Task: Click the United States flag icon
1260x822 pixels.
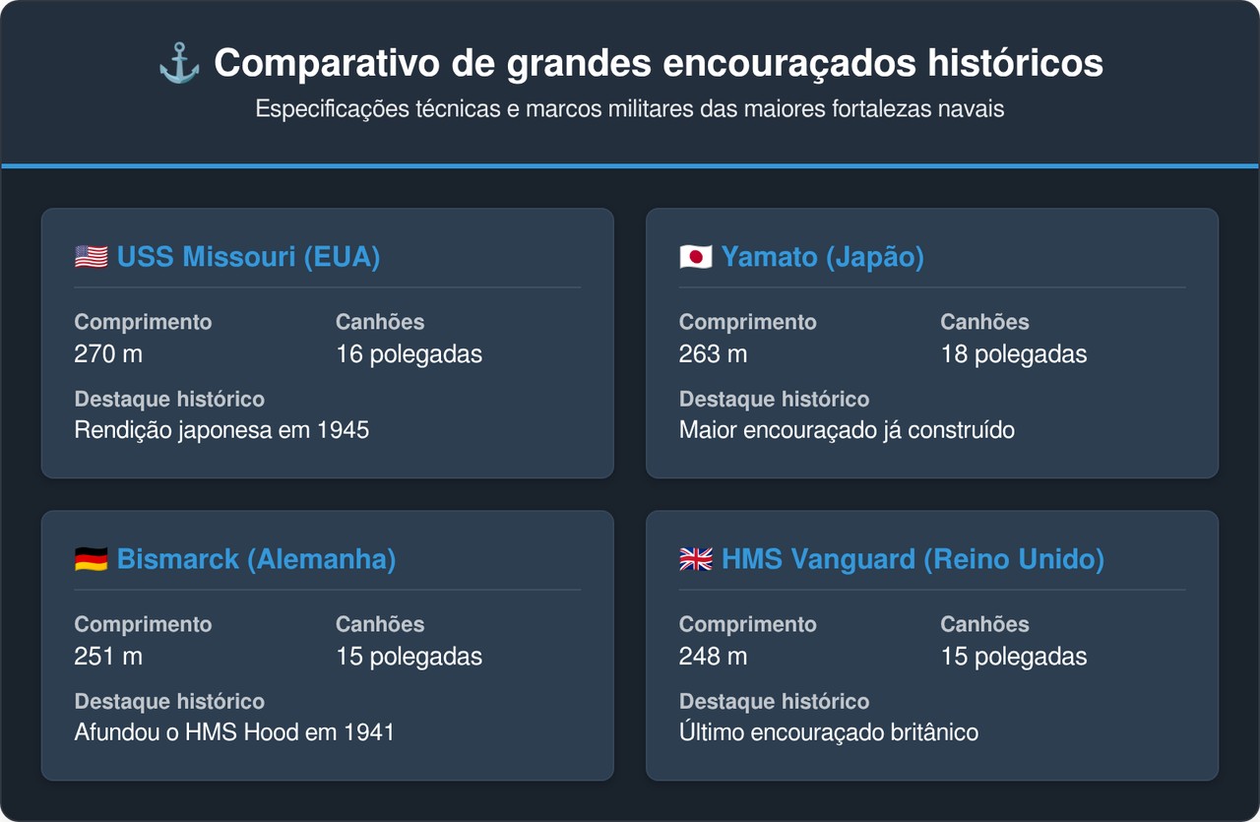Action: 91,257
